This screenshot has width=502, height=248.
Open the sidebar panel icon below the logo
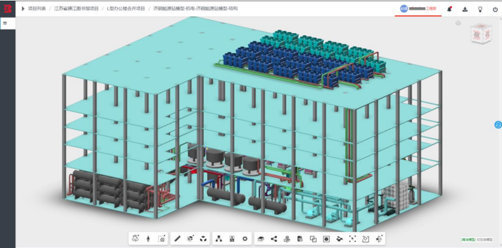pos(5,24)
